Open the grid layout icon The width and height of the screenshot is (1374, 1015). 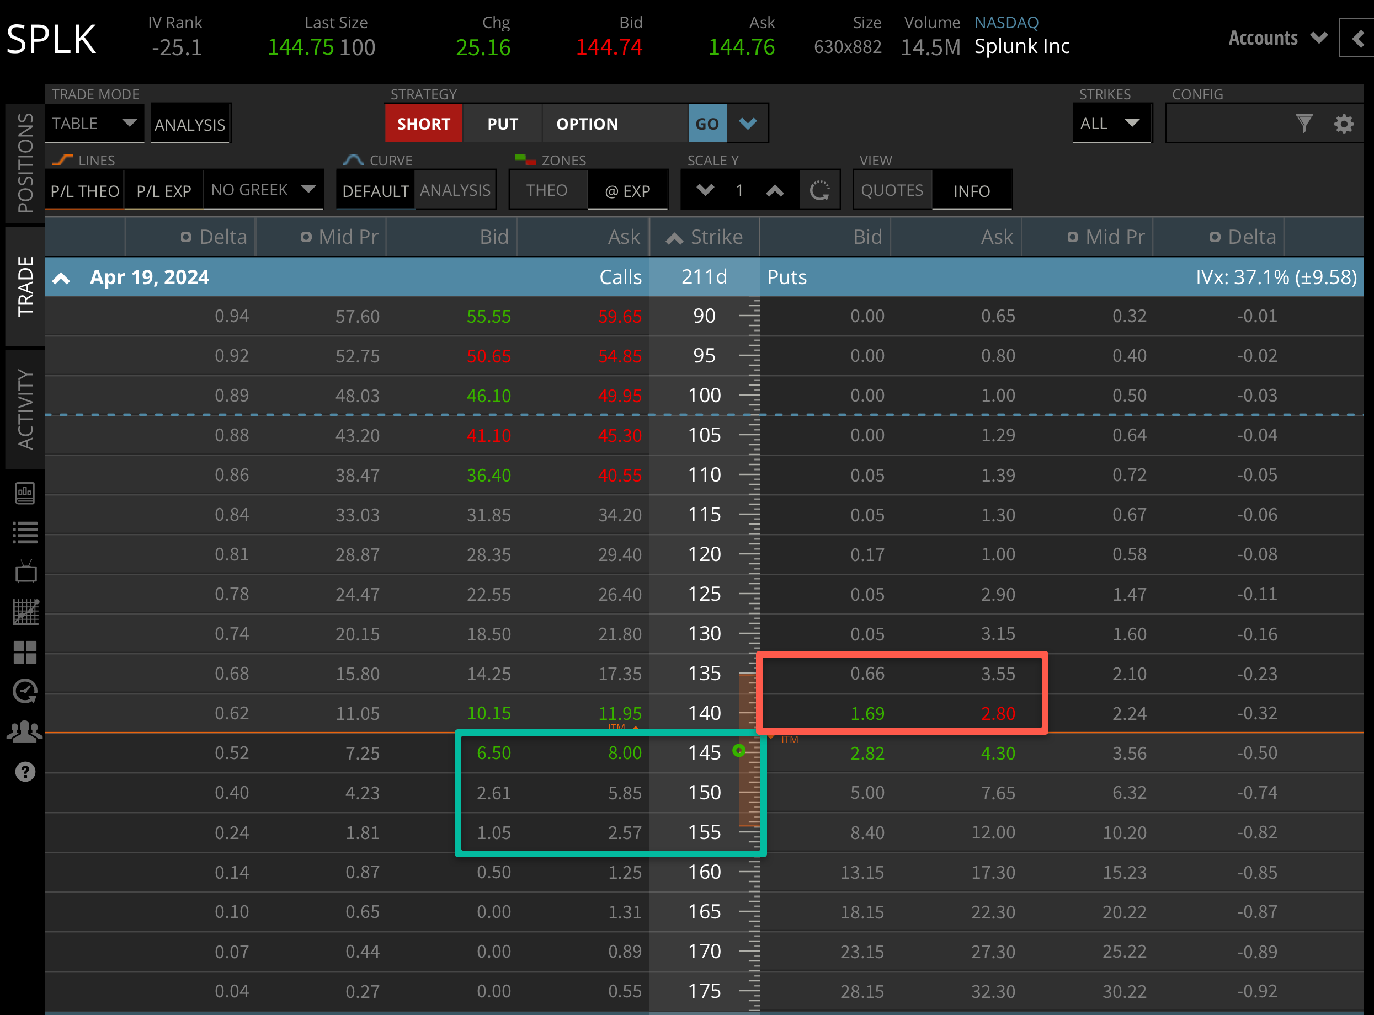[x=25, y=652]
